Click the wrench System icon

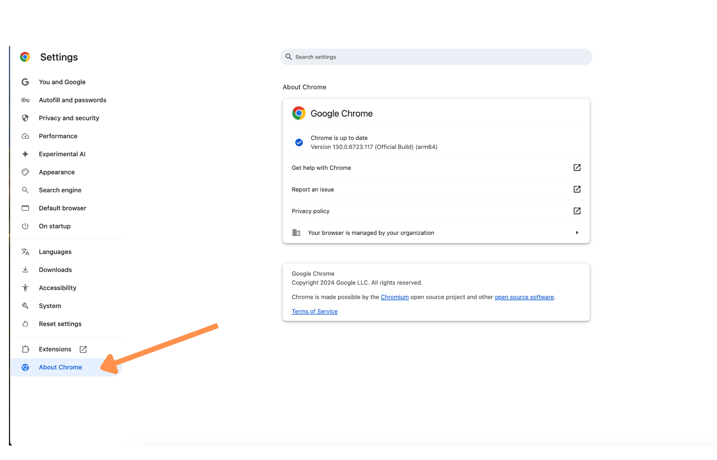(25, 306)
